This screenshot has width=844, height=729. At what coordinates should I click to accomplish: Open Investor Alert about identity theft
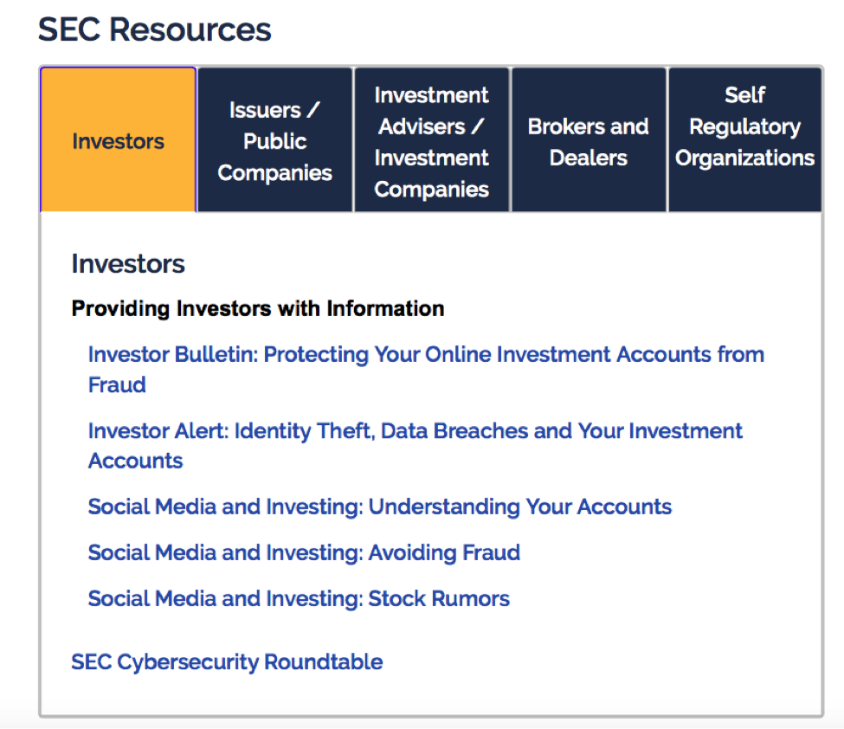pyautogui.click(x=415, y=431)
